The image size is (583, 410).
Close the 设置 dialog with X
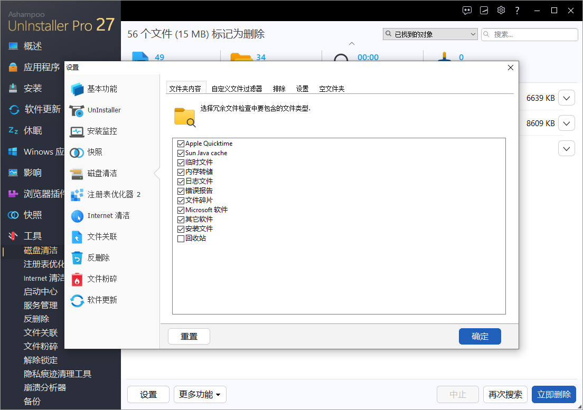pyautogui.click(x=511, y=68)
